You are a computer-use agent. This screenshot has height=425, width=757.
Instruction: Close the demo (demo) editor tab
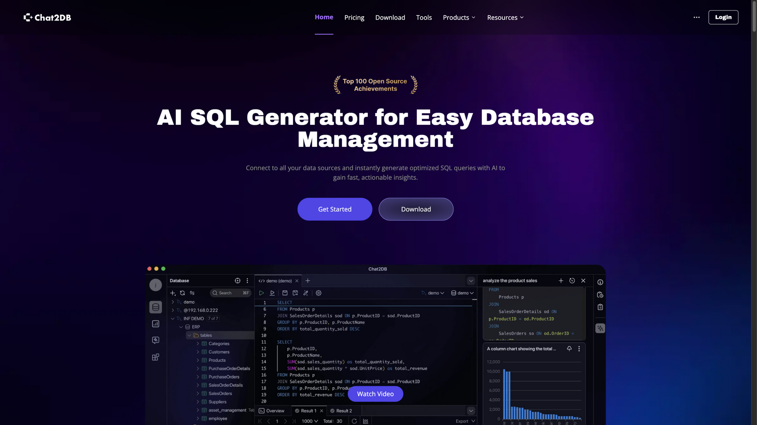(297, 281)
